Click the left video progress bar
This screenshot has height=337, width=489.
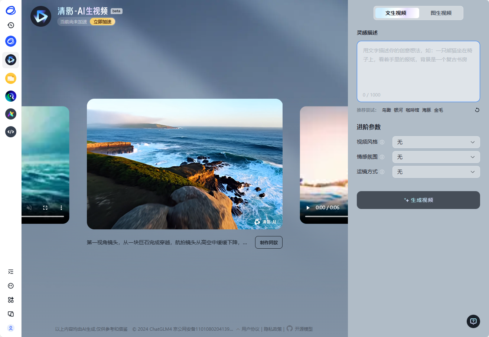tap(42, 216)
